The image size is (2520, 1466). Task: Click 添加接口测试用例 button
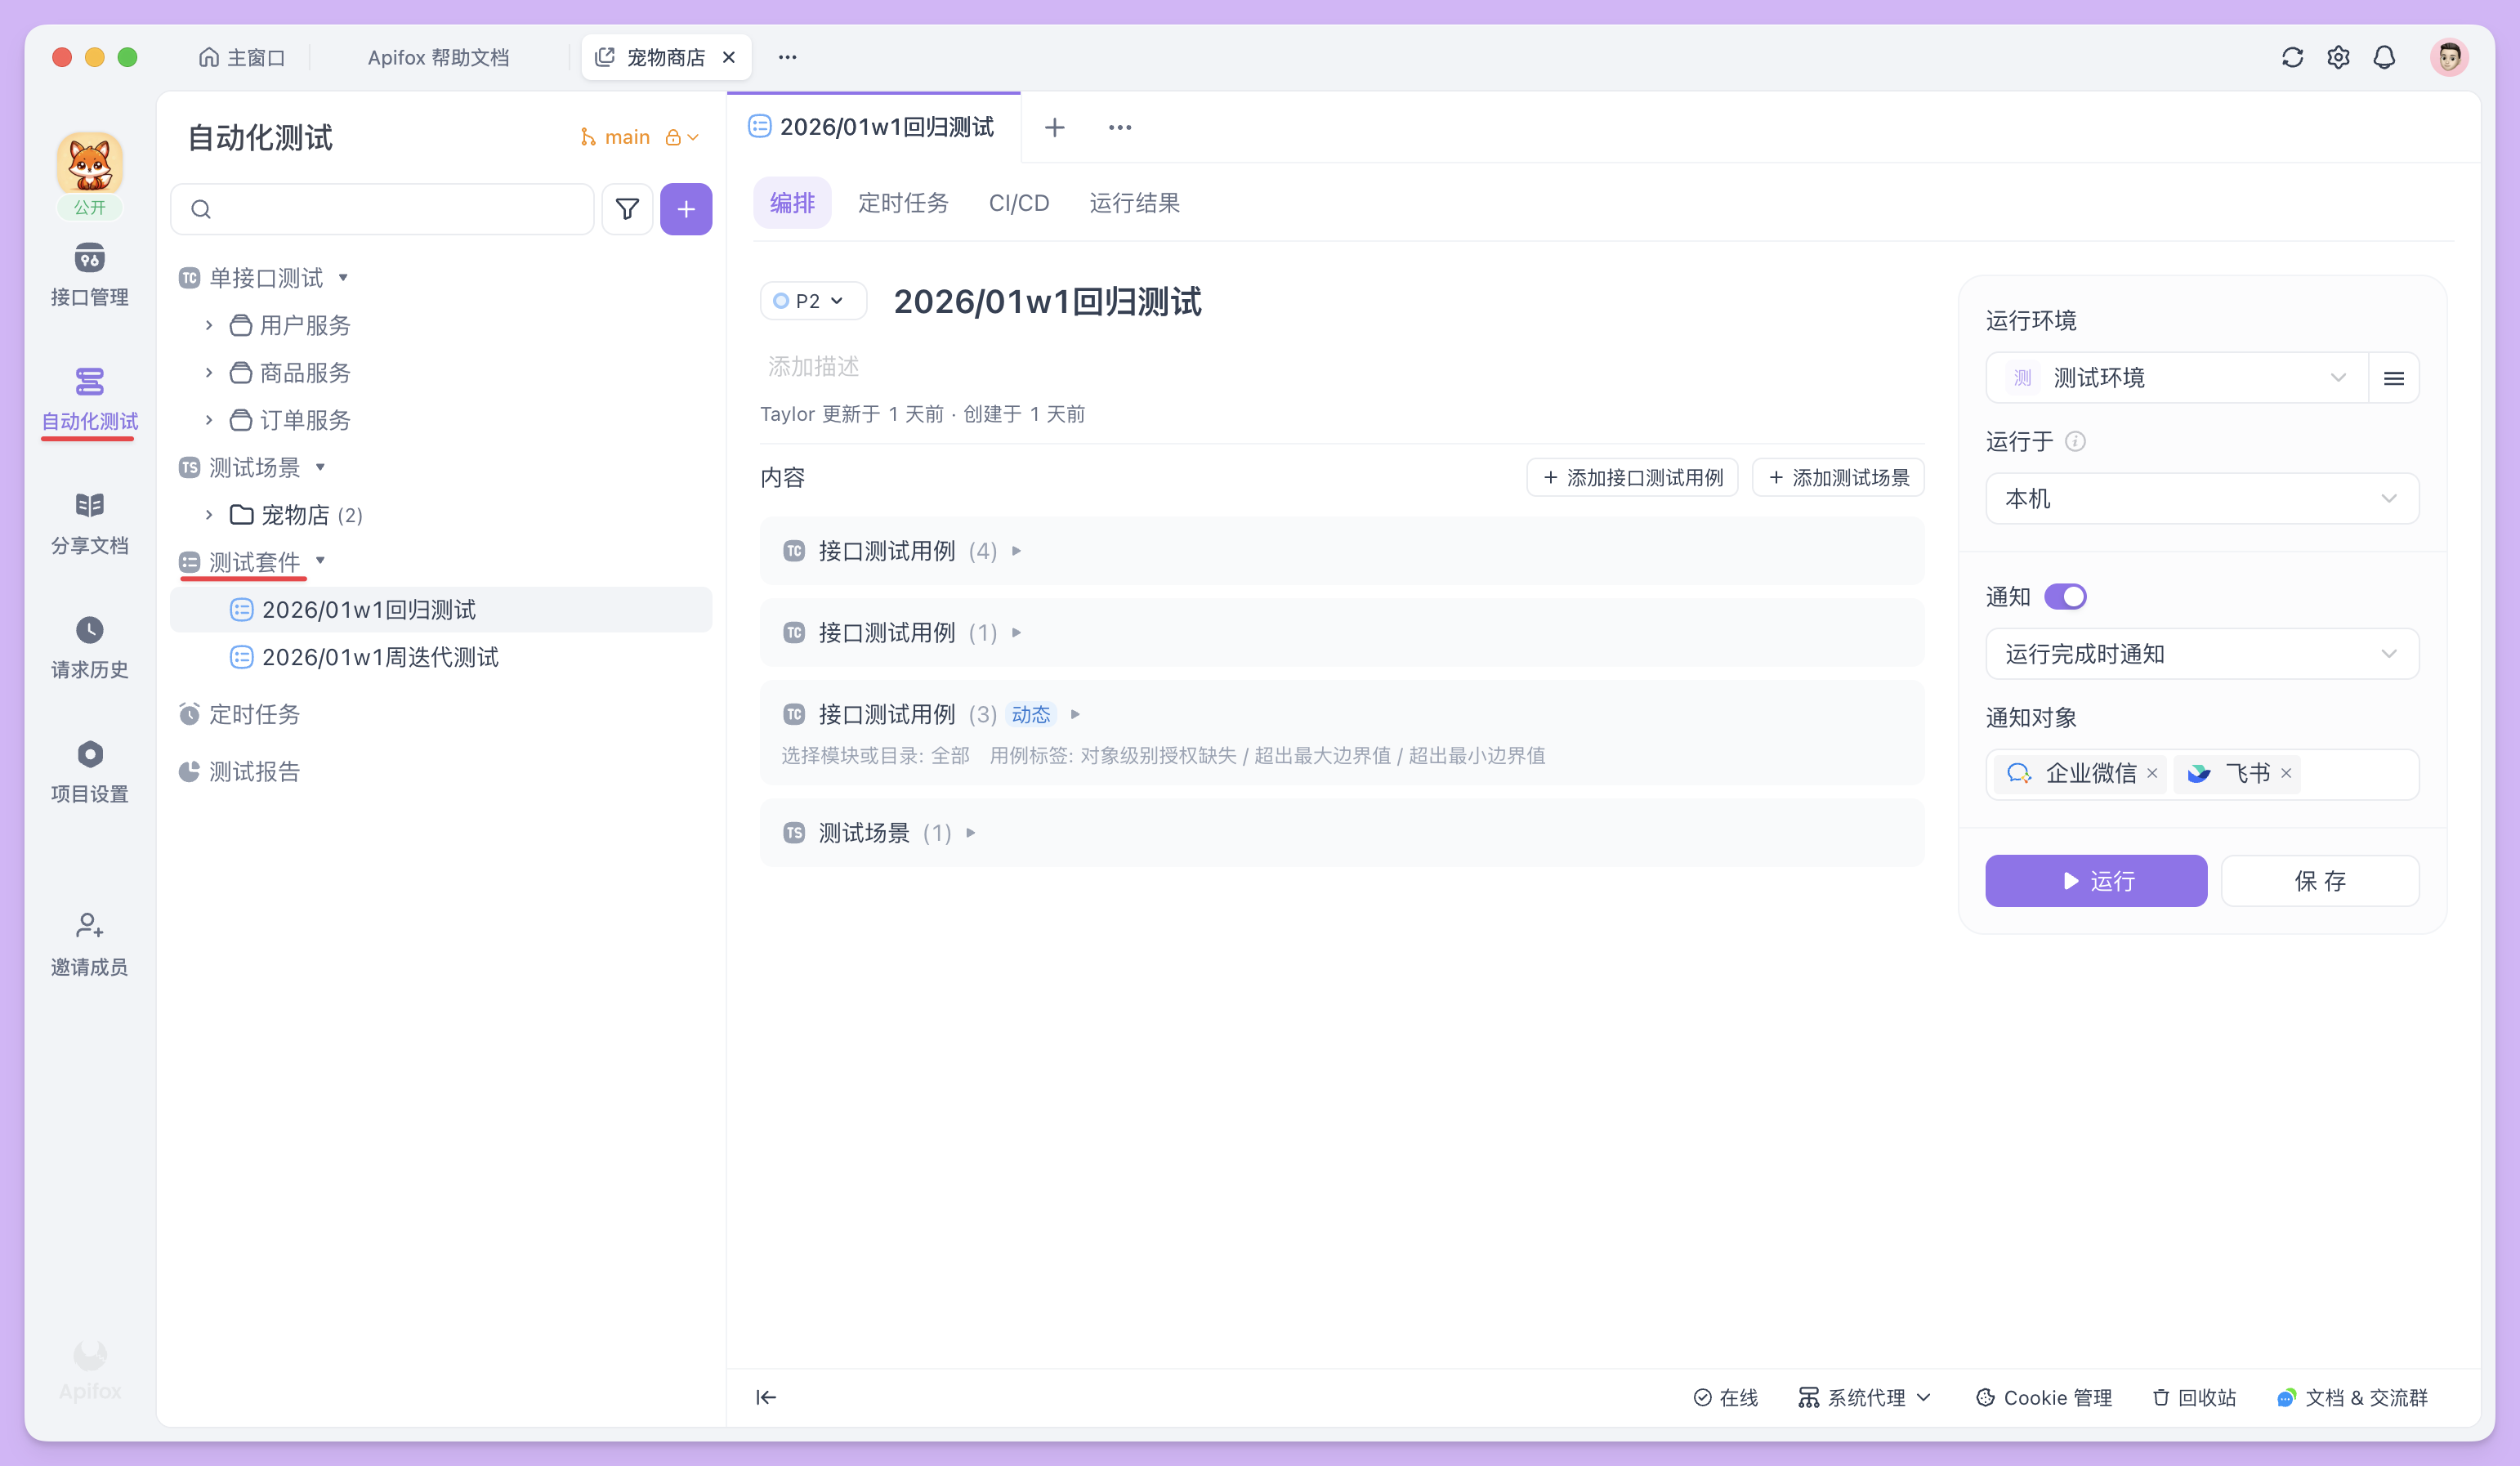[x=1632, y=477]
